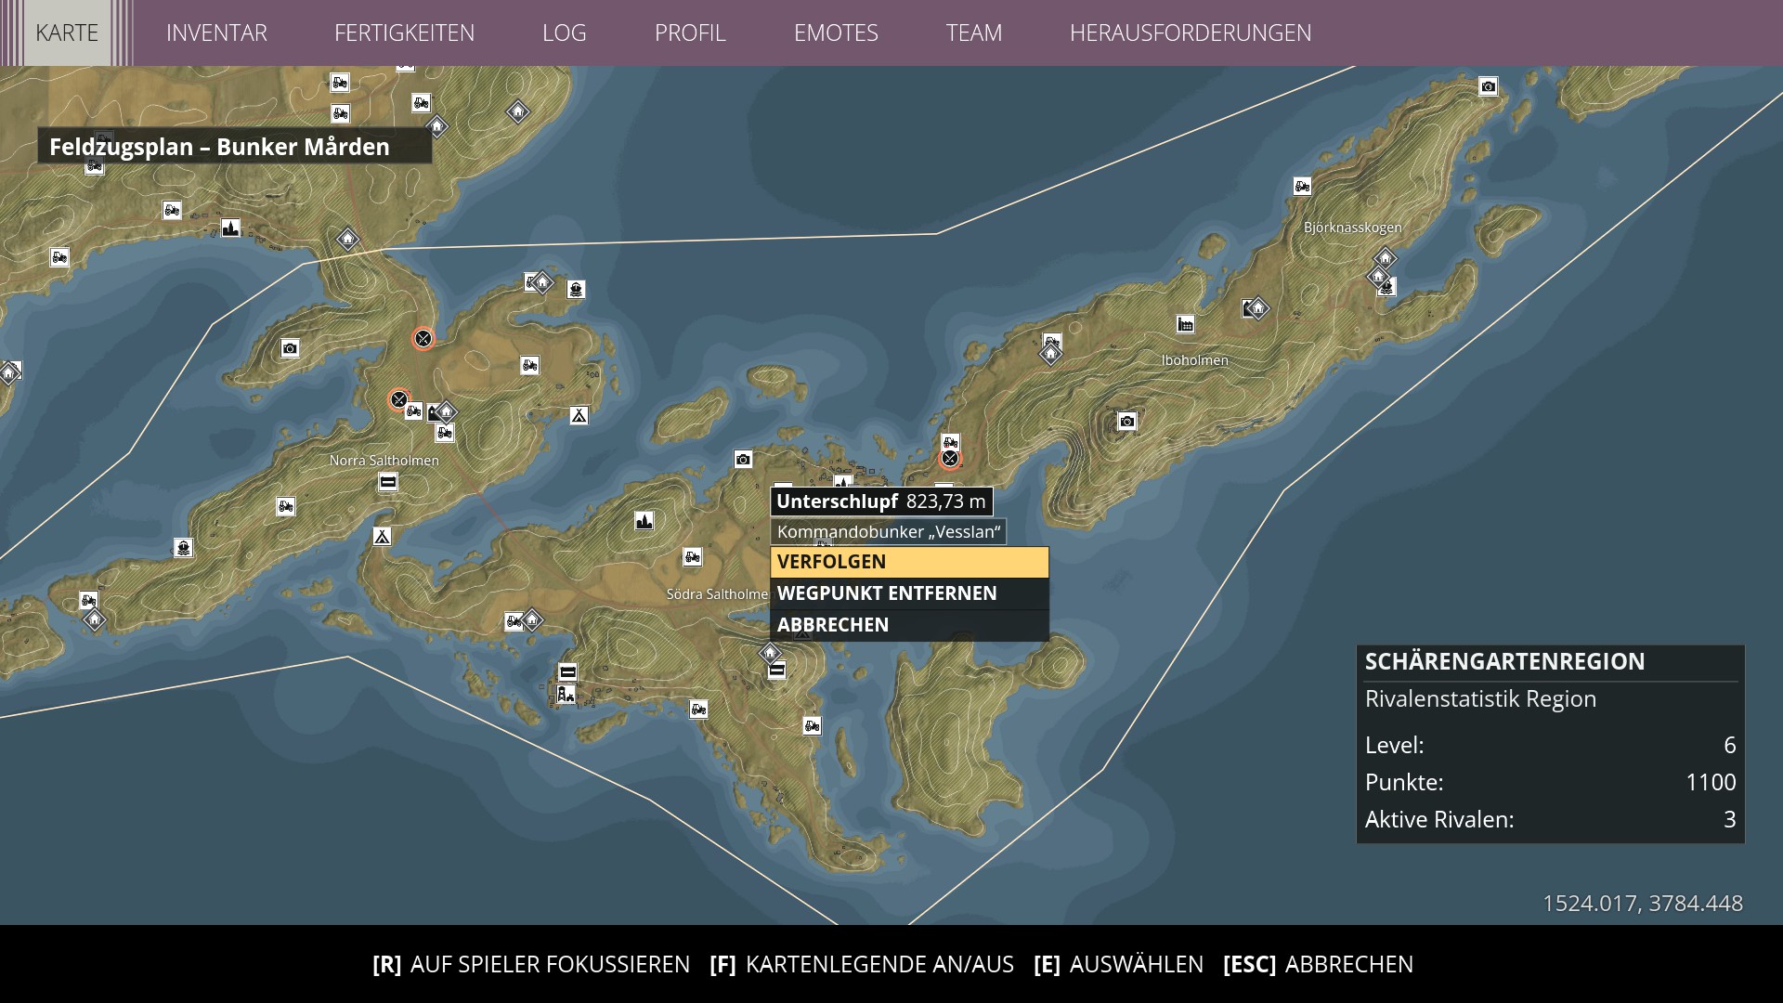1783x1003 pixels.
Task: Click [F] KARTENLEGENDE AN/AUS
Action: point(862,964)
